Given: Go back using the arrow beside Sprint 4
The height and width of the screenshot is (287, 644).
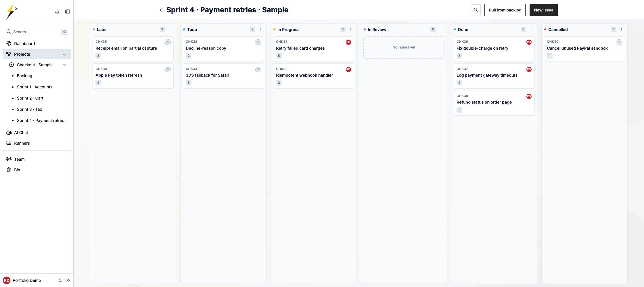Looking at the screenshot, I should click(x=161, y=10).
